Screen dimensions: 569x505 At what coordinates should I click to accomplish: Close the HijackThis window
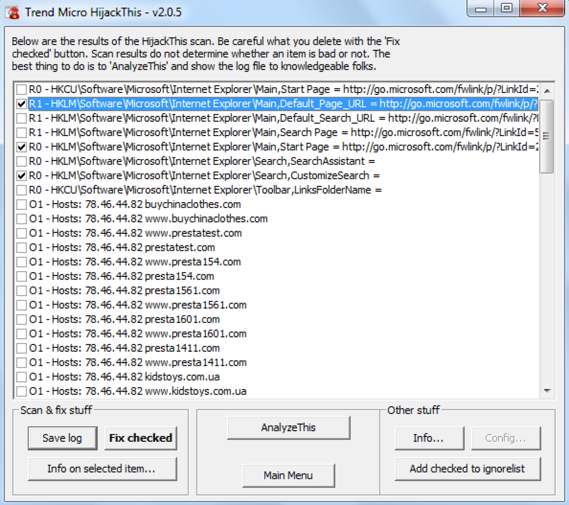[x=542, y=8]
